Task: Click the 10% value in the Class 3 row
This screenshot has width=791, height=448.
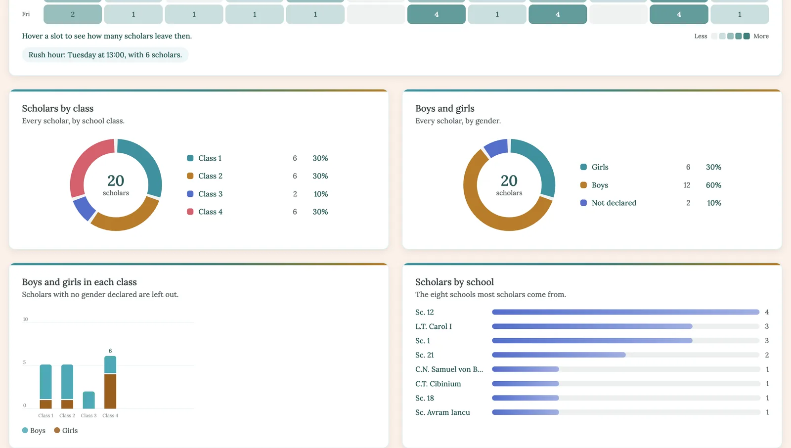Action: point(321,194)
